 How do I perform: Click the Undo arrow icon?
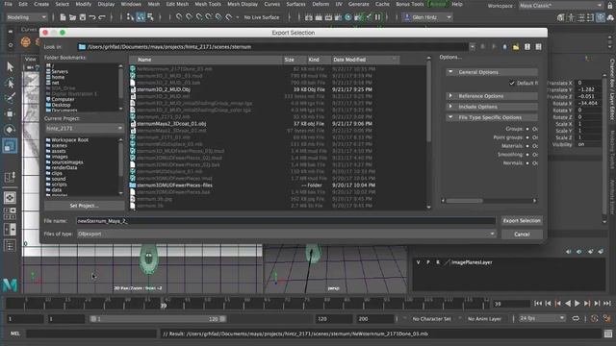[92, 17]
